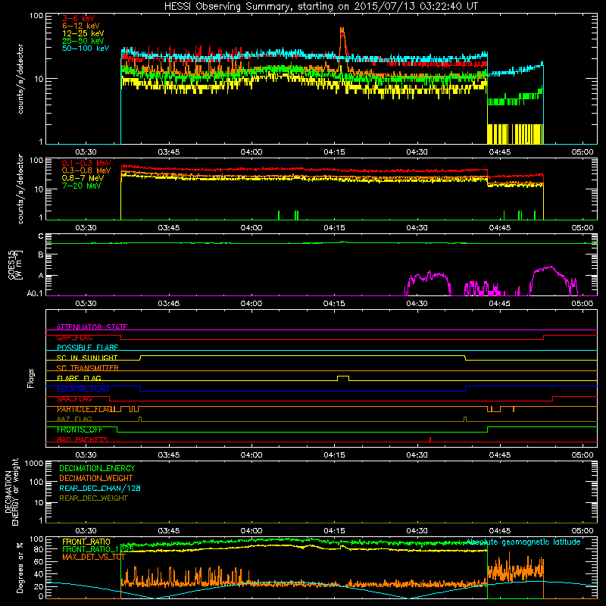This screenshot has width=606, height=606.
Task: Select the AAZ_FLAG label
Action: tap(74, 420)
